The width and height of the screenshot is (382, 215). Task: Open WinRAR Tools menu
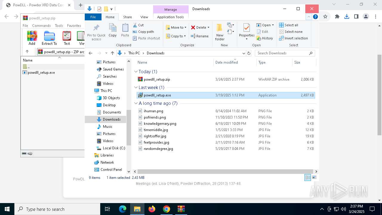(x=59, y=26)
